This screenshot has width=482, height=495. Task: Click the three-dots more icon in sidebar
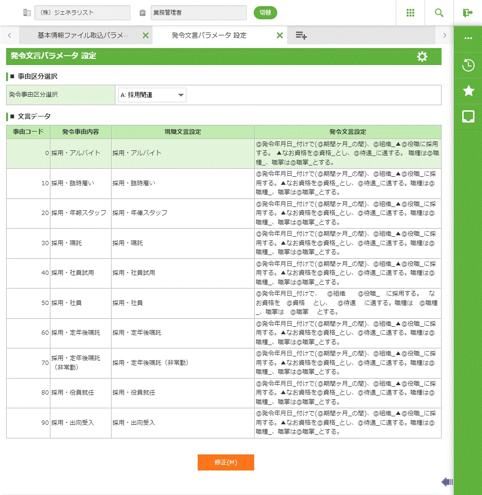click(468, 38)
